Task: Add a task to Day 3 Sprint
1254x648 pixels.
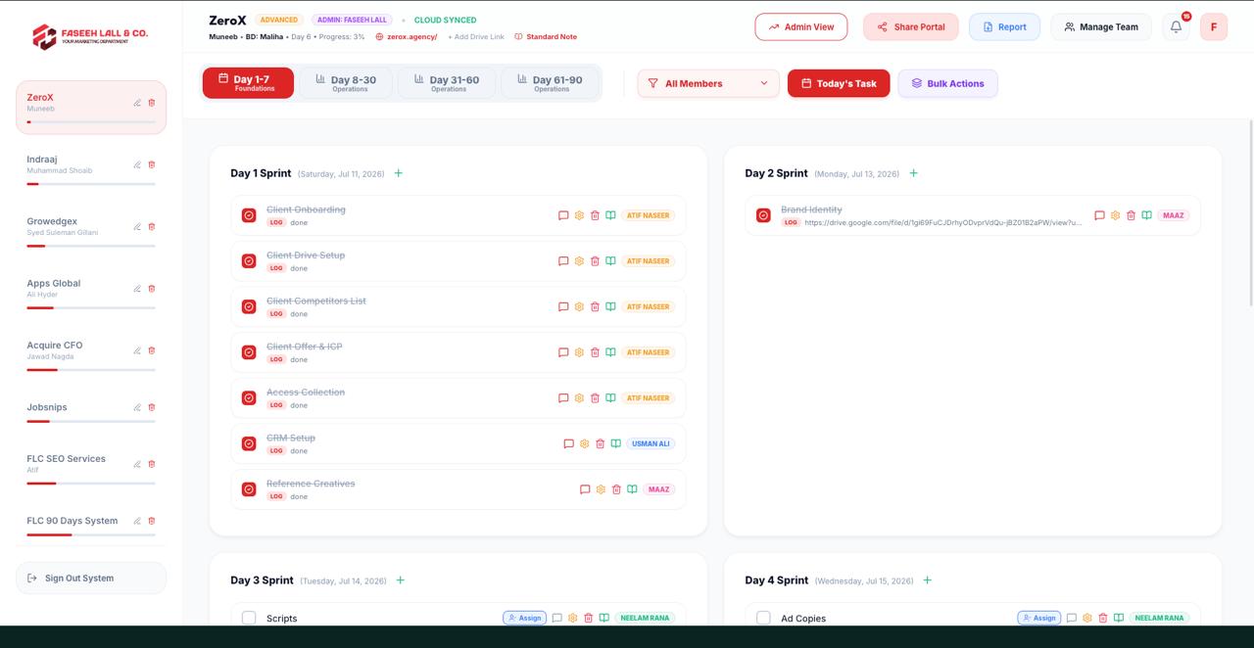Action: click(401, 580)
